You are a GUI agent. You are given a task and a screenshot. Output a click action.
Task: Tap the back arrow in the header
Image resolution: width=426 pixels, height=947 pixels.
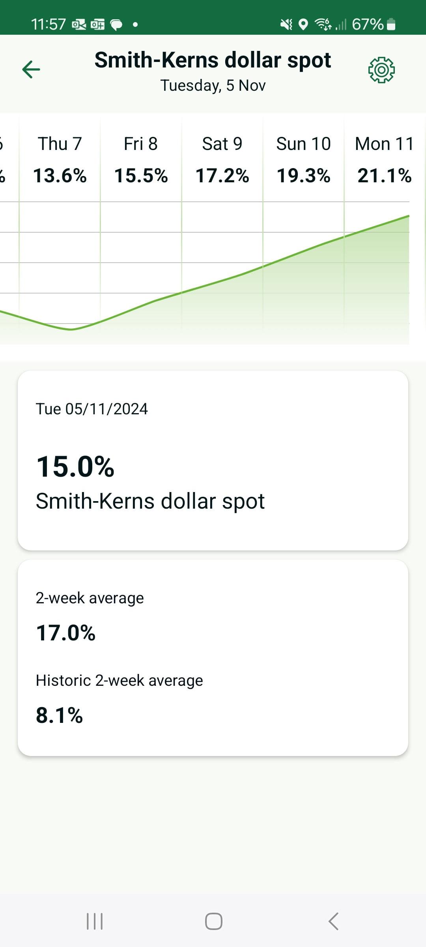click(x=31, y=70)
